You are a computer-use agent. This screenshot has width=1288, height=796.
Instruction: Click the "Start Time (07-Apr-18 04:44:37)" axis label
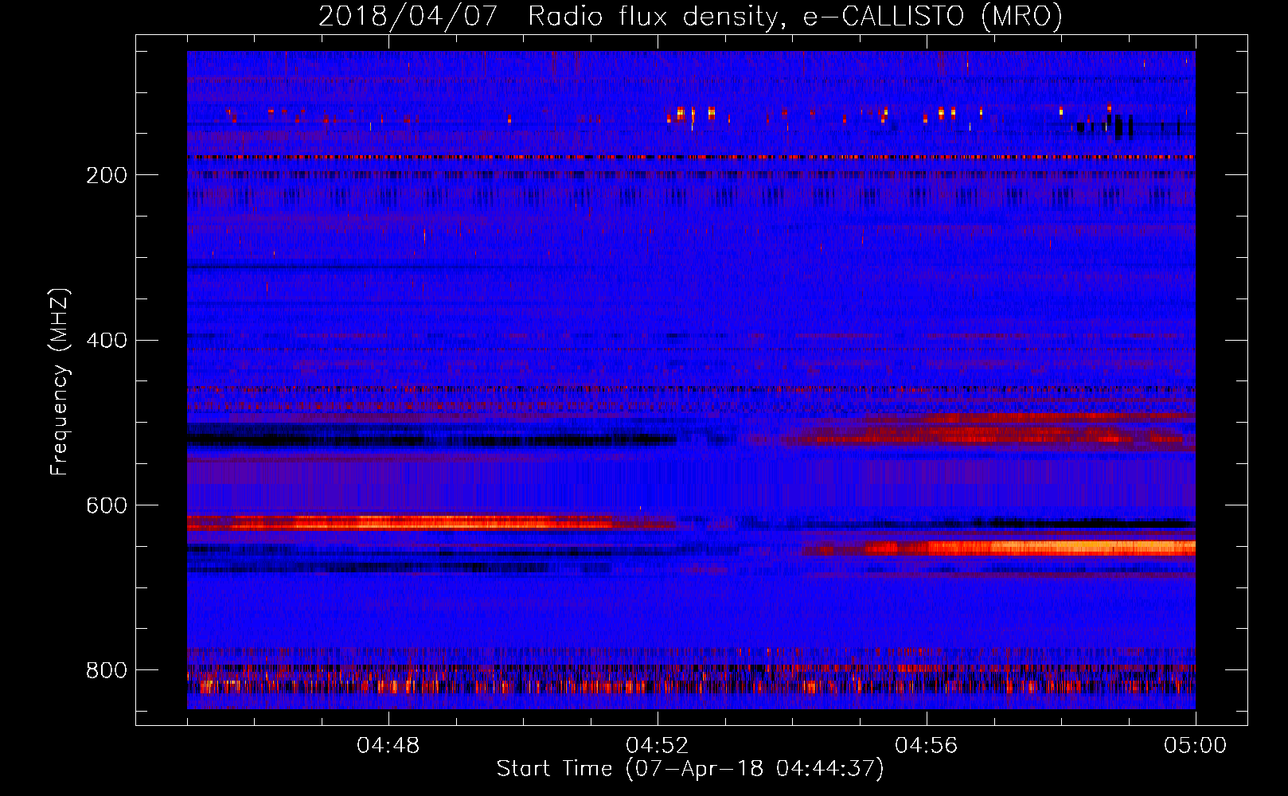pos(690,769)
